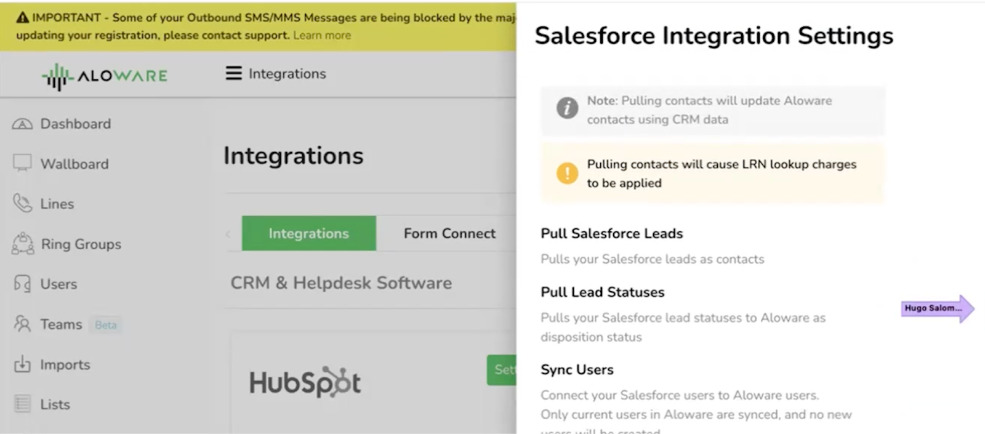Image resolution: width=985 pixels, height=434 pixels.
Task: Click the Sync Users heading
Action: (x=577, y=369)
